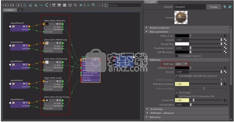Switch nodes to simple view mode icon

point(54,5)
